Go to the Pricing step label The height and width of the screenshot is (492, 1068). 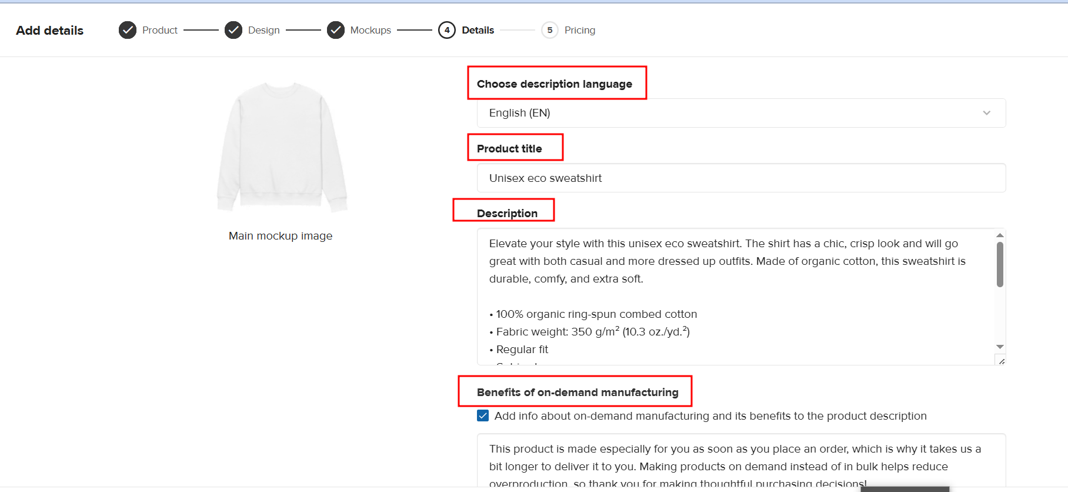tap(579, 30)
